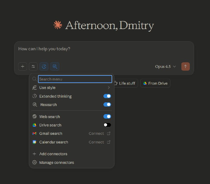Screen dimensions: 210x184
Task: Switch off the Web search toggle
Action: point(107,116)
